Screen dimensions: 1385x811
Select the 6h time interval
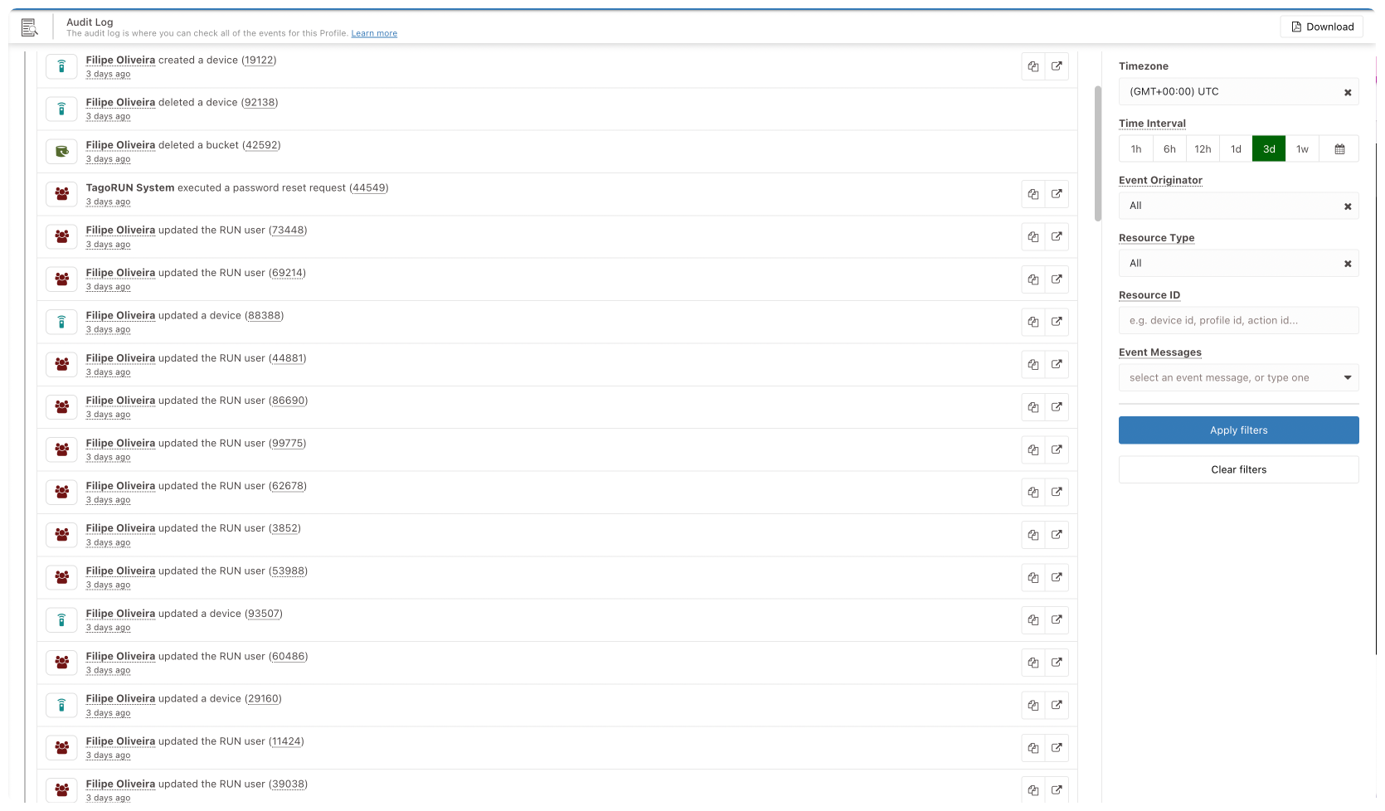[1169, 149]
